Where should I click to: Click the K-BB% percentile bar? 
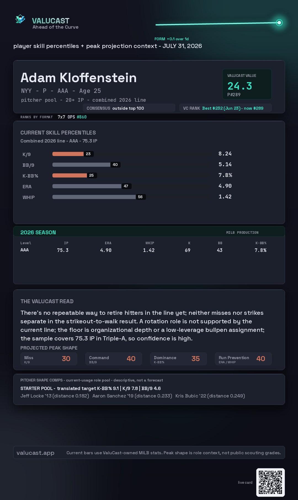point(131,175)
